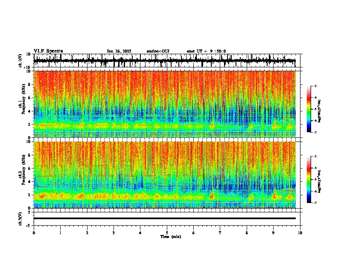
Task: Click the black ch.3 trace line
Action: (165, 218)
